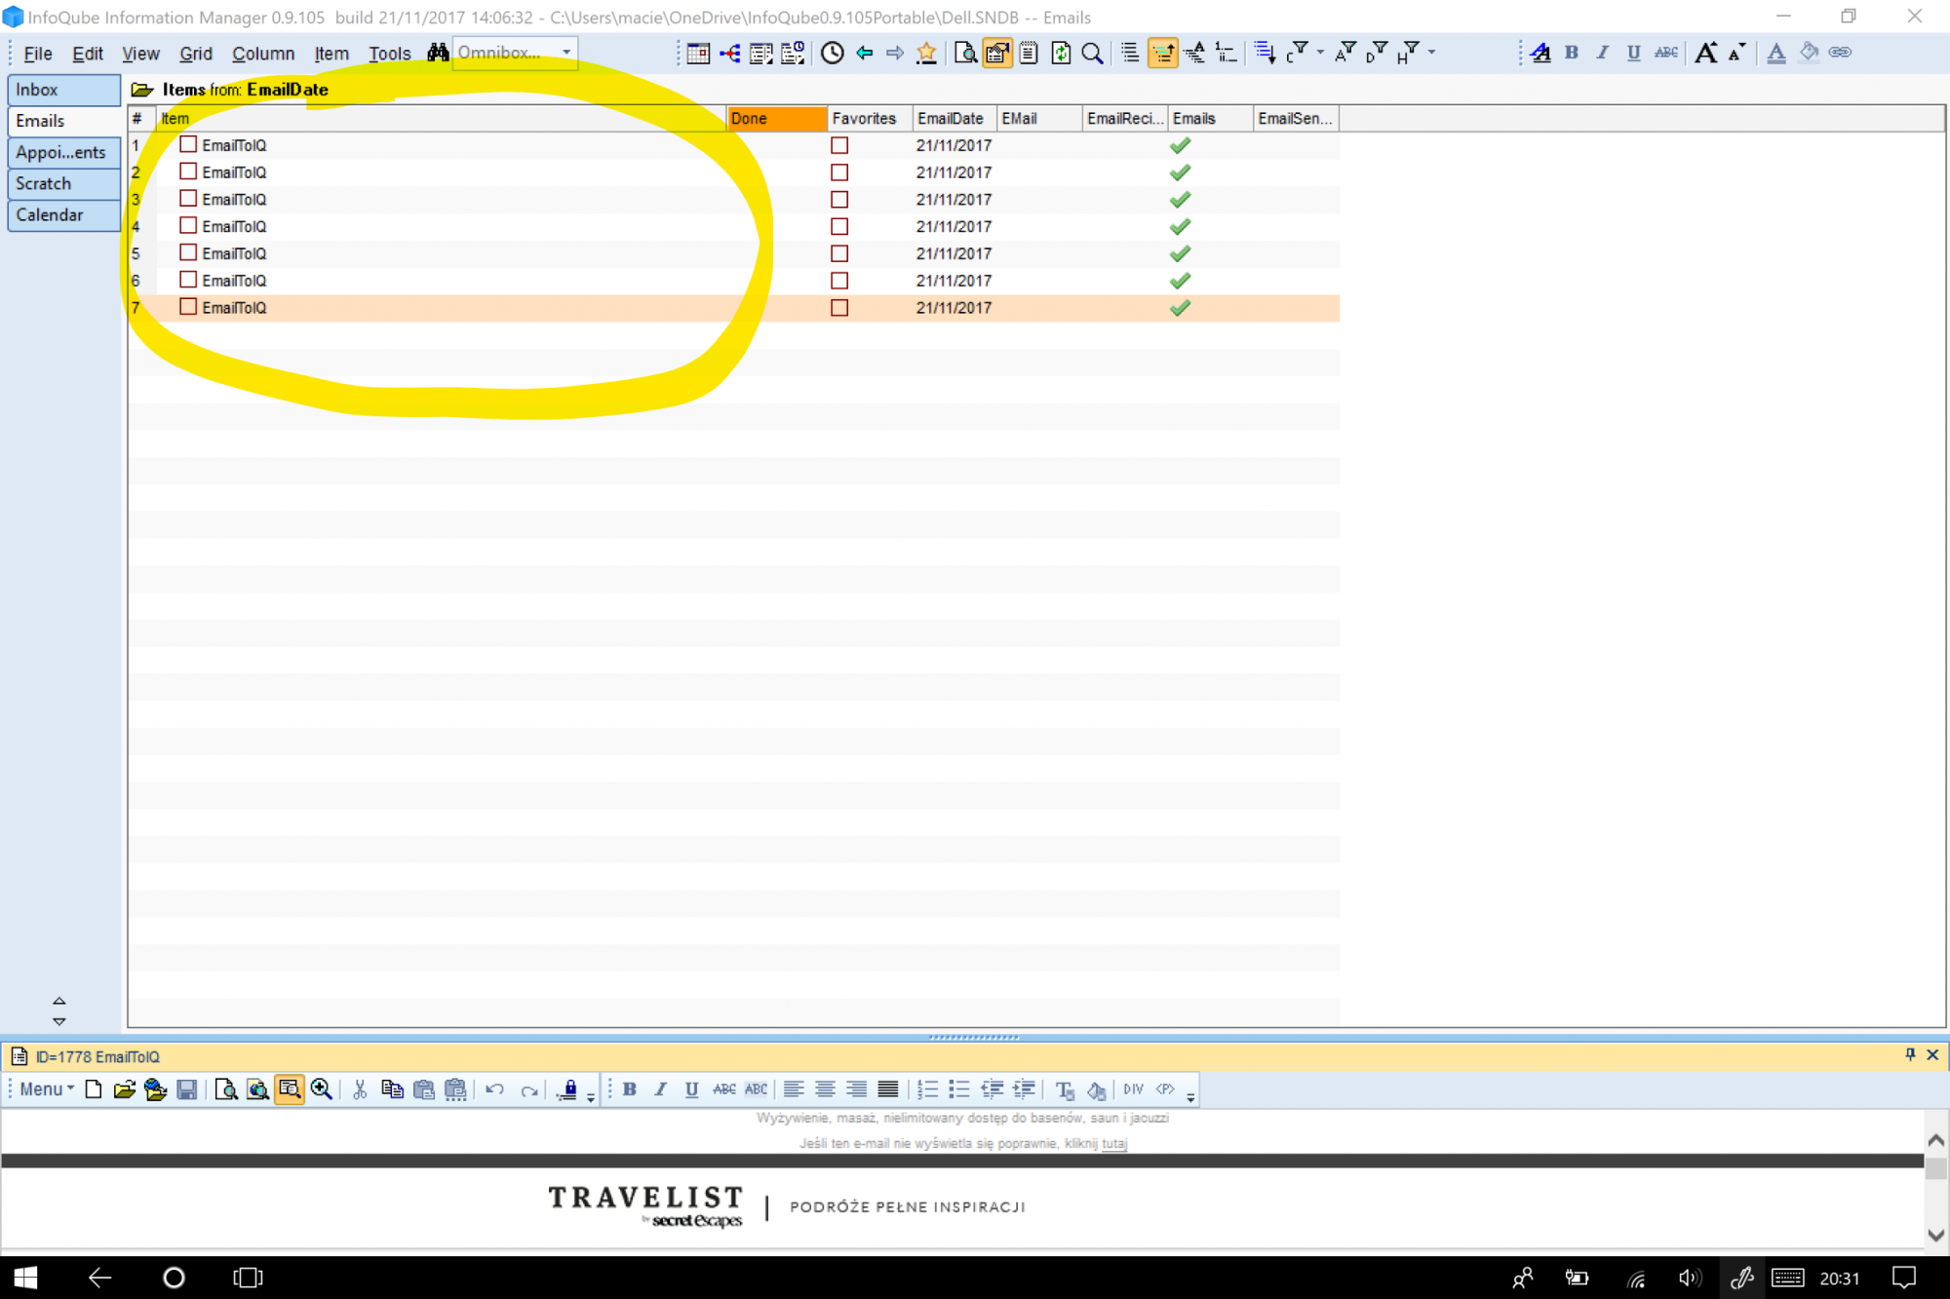
Task: Click the page preview magnifier icon in top toolbar
Action: click(964, 54)
